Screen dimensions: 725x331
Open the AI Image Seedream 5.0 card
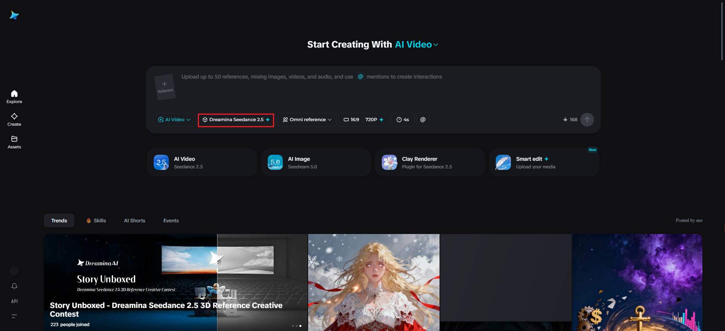point(316,162)
